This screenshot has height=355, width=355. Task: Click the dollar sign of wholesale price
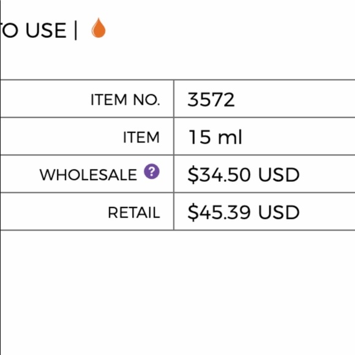[x=193, y=175]
